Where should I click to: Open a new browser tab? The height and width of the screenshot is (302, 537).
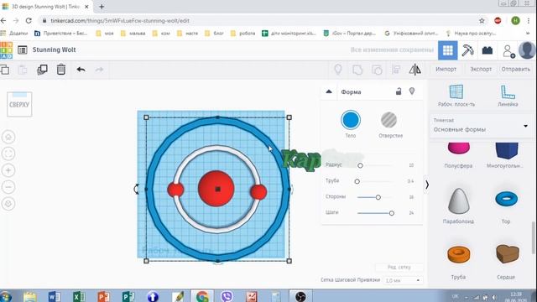pyautogui.click(x=102, y=7)
